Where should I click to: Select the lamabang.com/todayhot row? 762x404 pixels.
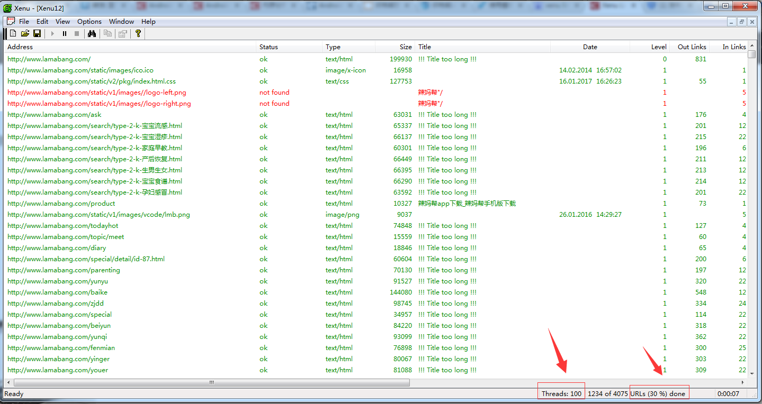pyautogui.click(x=376, y=226)
